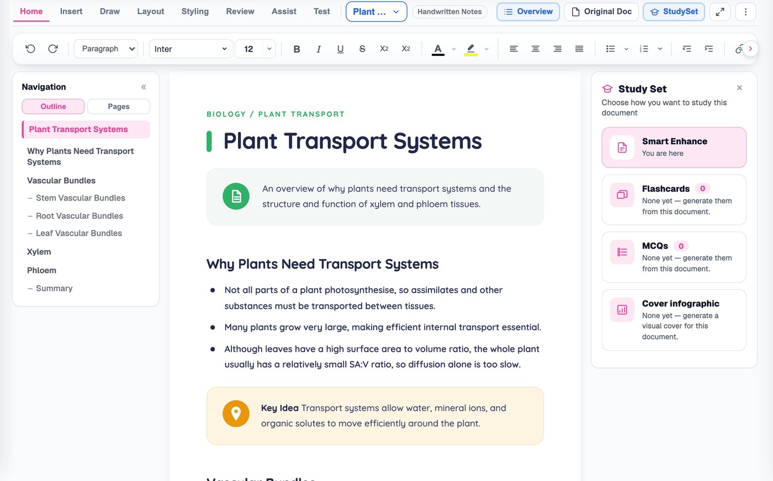Switch to the Layout tab
The width and height of the screenshot is (773, 481).
(x=151, y=11)
